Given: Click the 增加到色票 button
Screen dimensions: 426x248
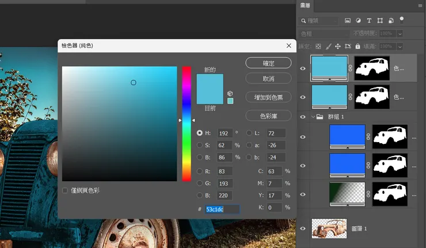Looking at the screenshot, I should point(268,97).
